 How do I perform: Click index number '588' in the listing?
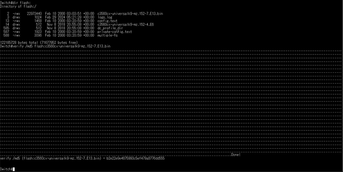(6, 35)
